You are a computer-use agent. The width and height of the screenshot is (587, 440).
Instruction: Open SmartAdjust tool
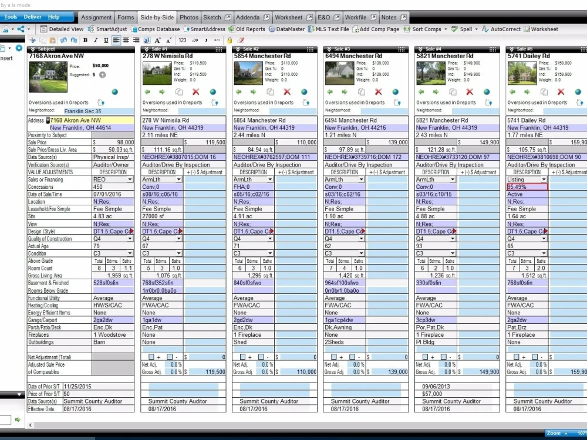click(107, 29)
